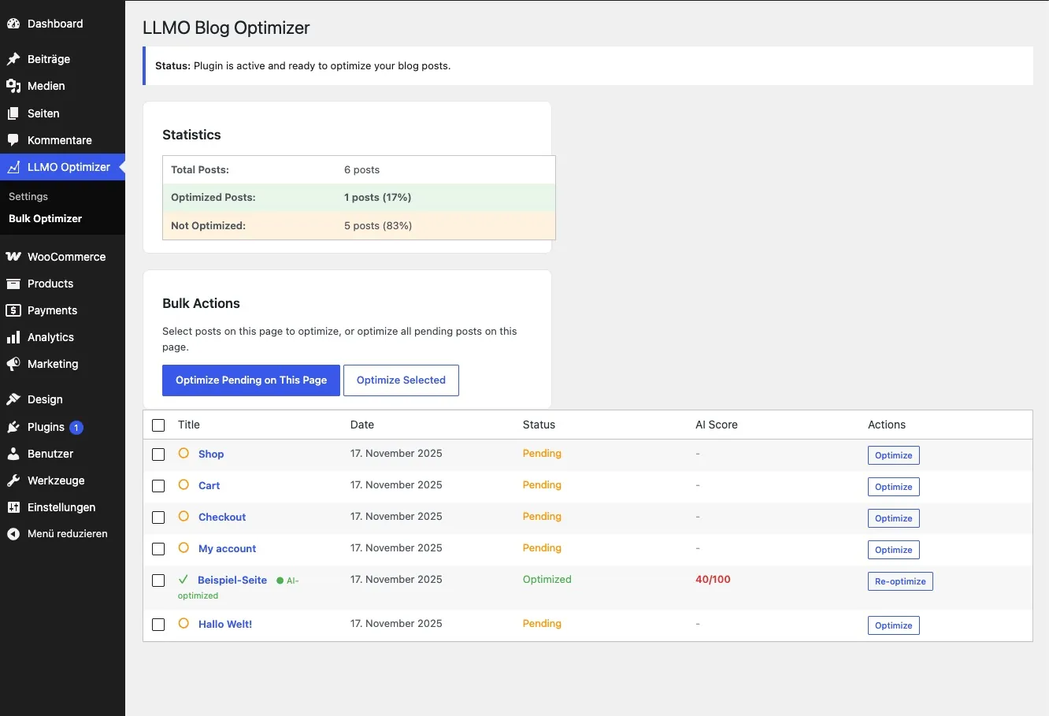Open the Einstellungen menu label
This screenshot has height=716, width=1049.
[x=61, y=507]
